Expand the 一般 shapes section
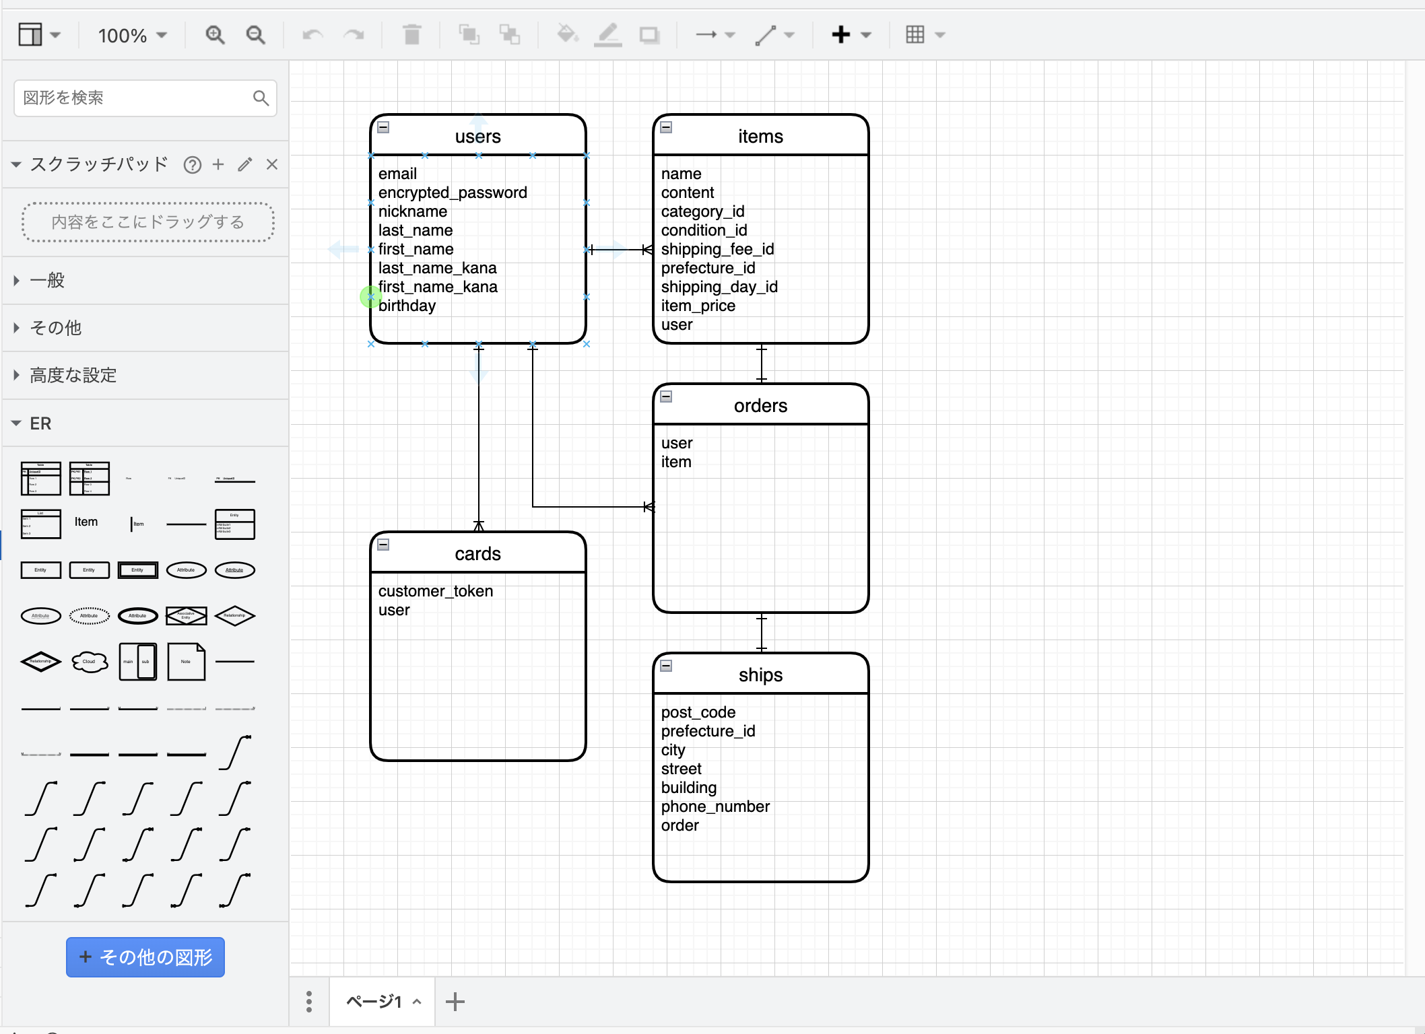Viewport: 1425px width, 1034px height. [47, 280]
